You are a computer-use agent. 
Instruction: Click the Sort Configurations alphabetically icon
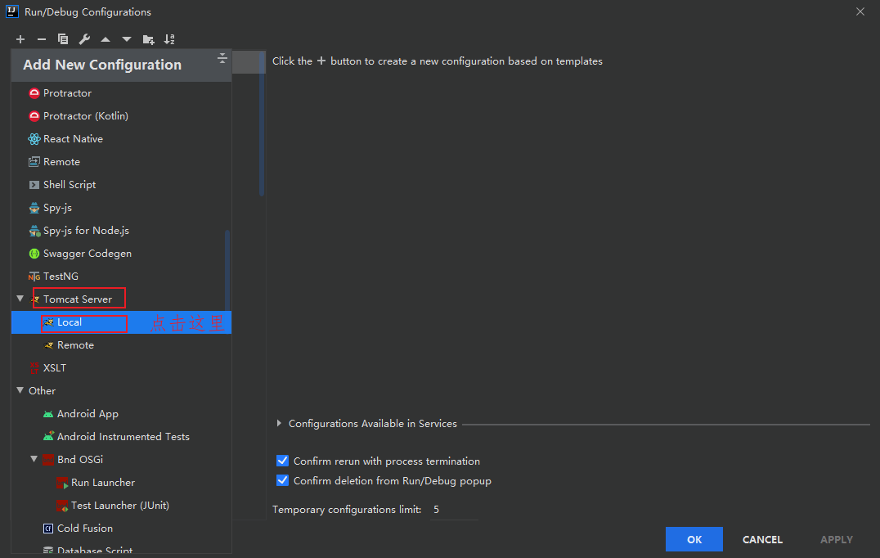pyautogui.click(x=169, y=39)
